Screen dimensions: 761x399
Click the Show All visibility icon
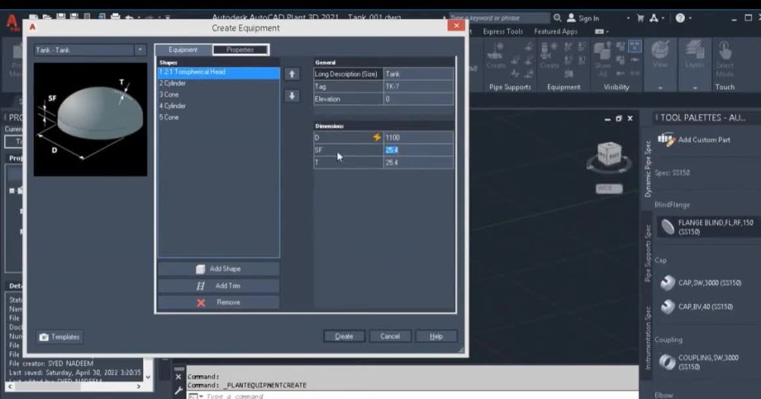tap(603, 59)
